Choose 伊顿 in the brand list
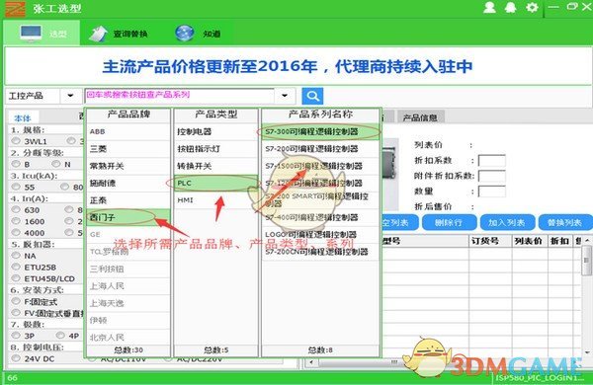Viewport: 593px width, 385px height. coord(128,321)
